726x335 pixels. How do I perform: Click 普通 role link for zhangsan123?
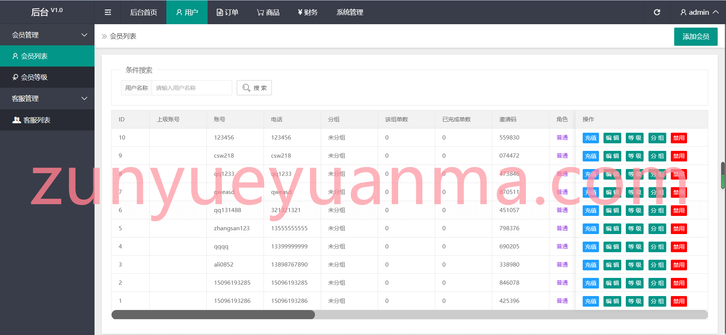(x=562, y=228)
